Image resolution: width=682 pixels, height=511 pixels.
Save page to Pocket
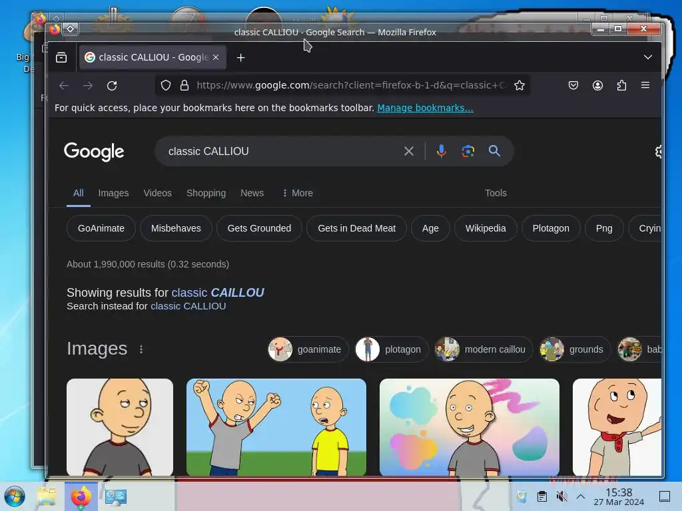pos(573,85)
